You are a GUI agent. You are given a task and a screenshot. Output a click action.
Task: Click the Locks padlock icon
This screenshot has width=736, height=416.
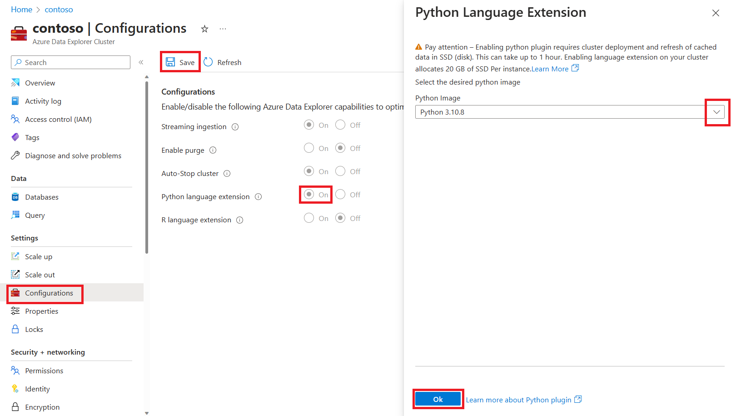15,329
